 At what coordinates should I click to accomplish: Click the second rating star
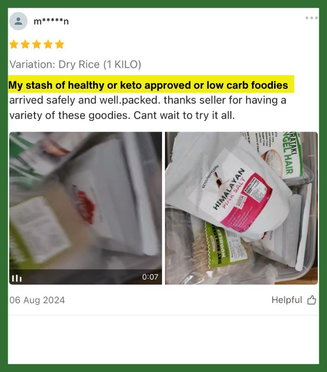[x=25, y=45]
